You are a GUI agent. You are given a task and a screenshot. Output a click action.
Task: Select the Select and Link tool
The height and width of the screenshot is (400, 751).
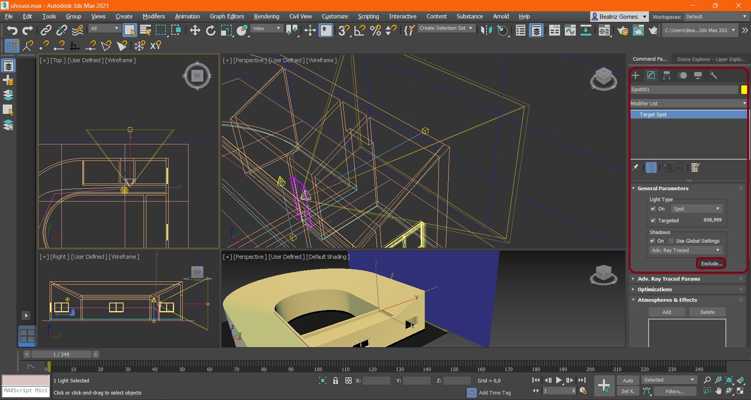[46, 30]
